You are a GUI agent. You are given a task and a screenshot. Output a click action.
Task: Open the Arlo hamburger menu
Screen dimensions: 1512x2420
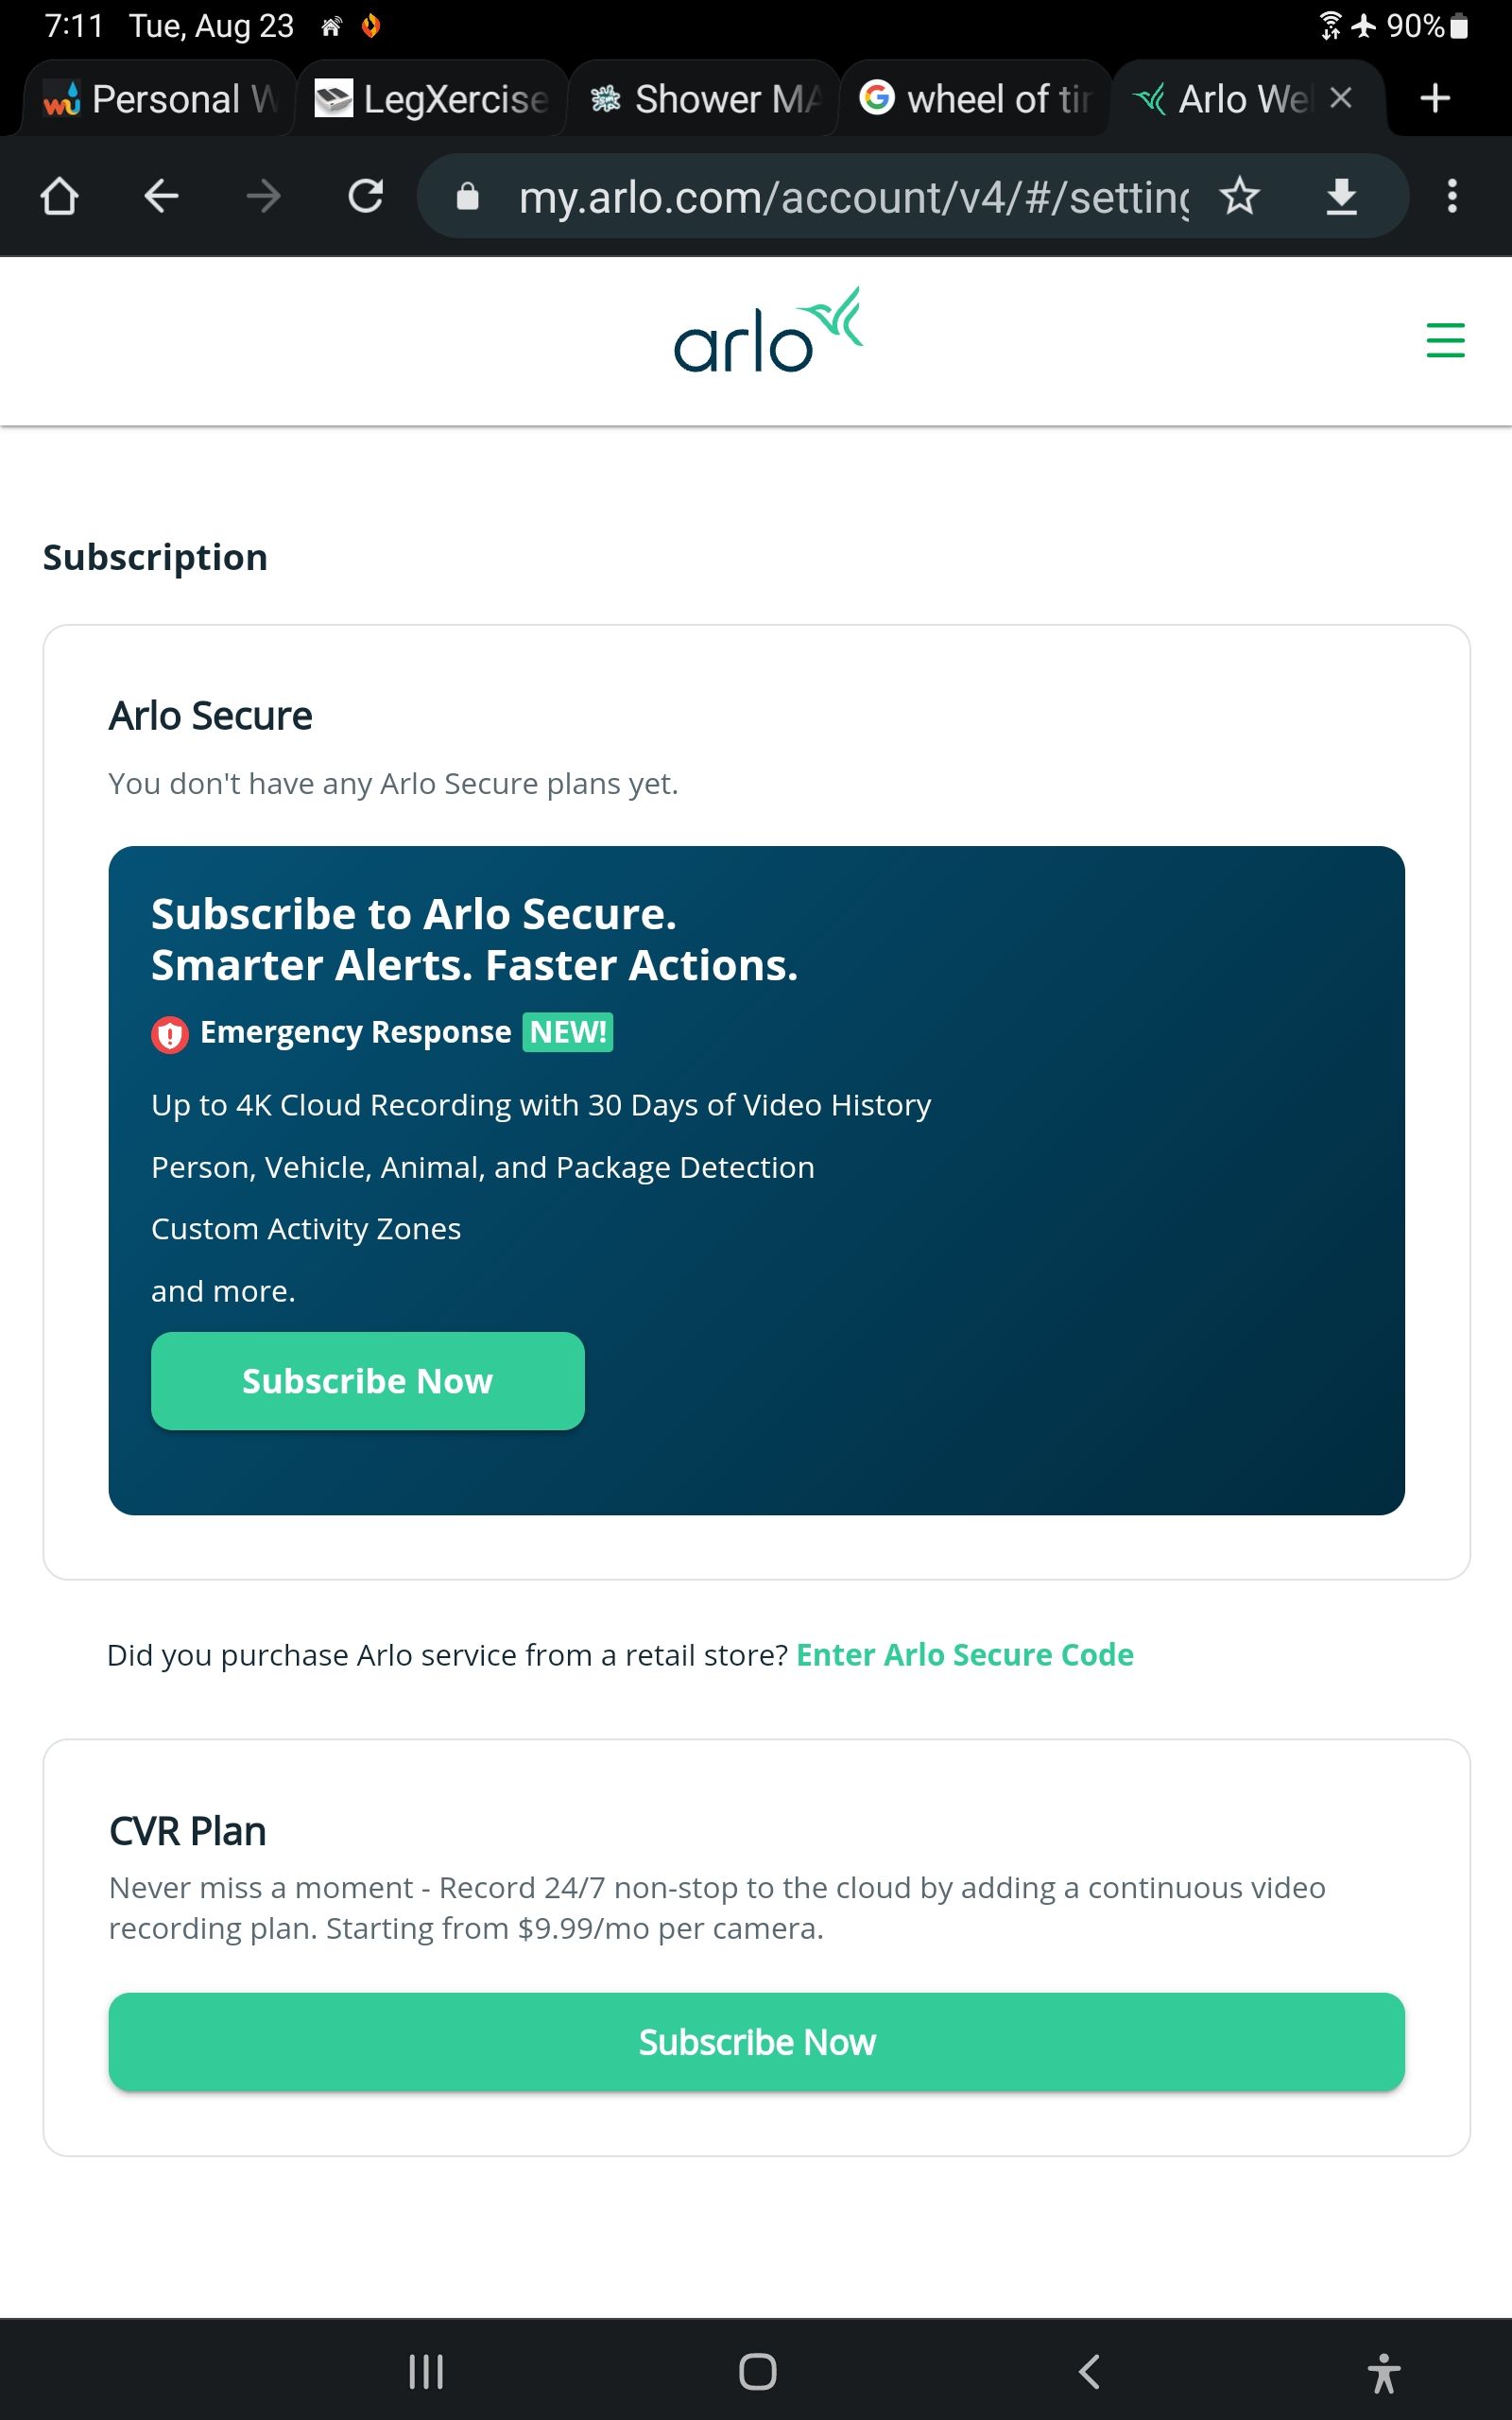coord(1445,340)
